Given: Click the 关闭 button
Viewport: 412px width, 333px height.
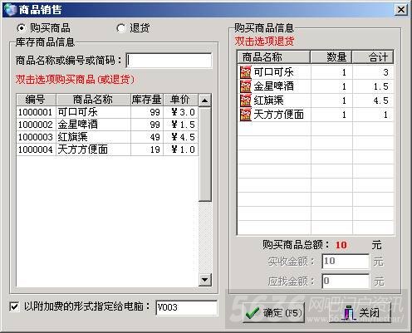Looking at the screenshot, I should tap(360, 313).
